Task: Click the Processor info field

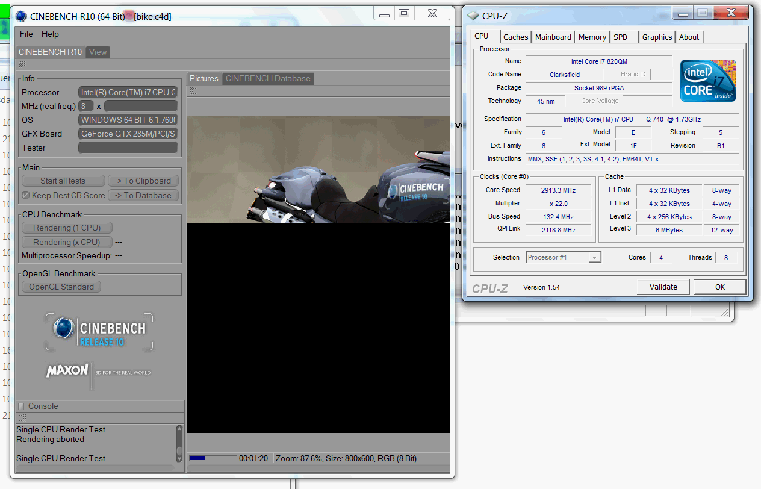Action: (128, 92)
